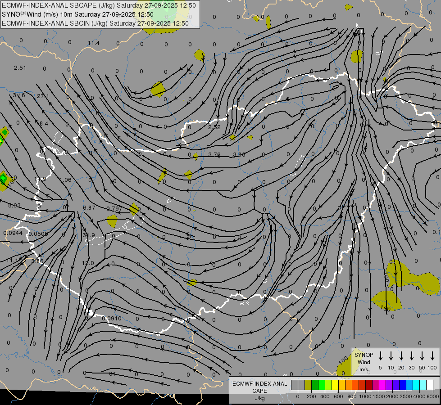Pick the bright magenta CAPE legend swatch
The width and height of the screenshot is (441, 405).
pyautogui.click(x=382, y=385)
